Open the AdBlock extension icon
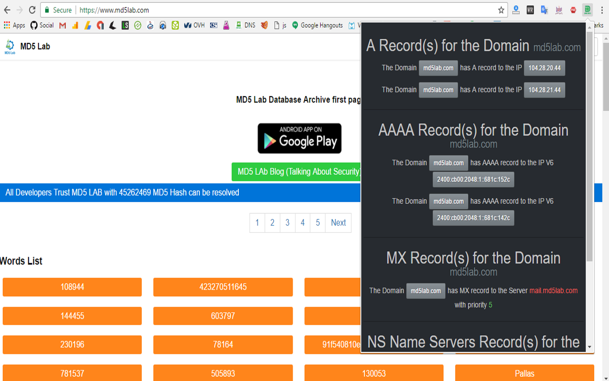The width and height of the screenshot is (609, 381). coord(573,10)
